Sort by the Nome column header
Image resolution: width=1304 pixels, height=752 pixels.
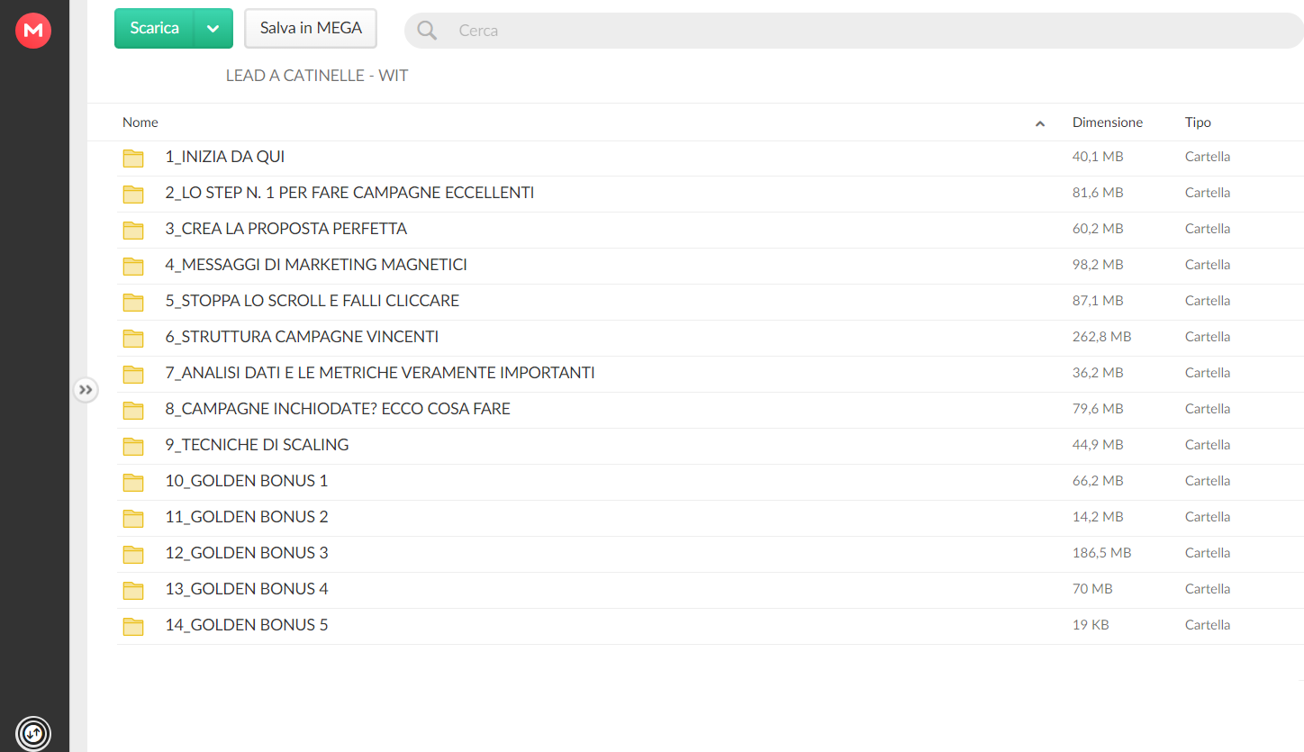[140, 122]
